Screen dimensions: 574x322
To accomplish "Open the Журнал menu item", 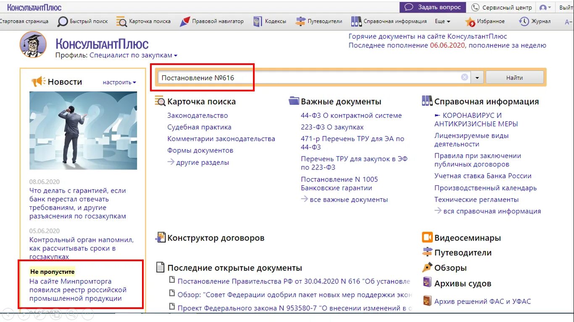I will click(x=541, y=21).
